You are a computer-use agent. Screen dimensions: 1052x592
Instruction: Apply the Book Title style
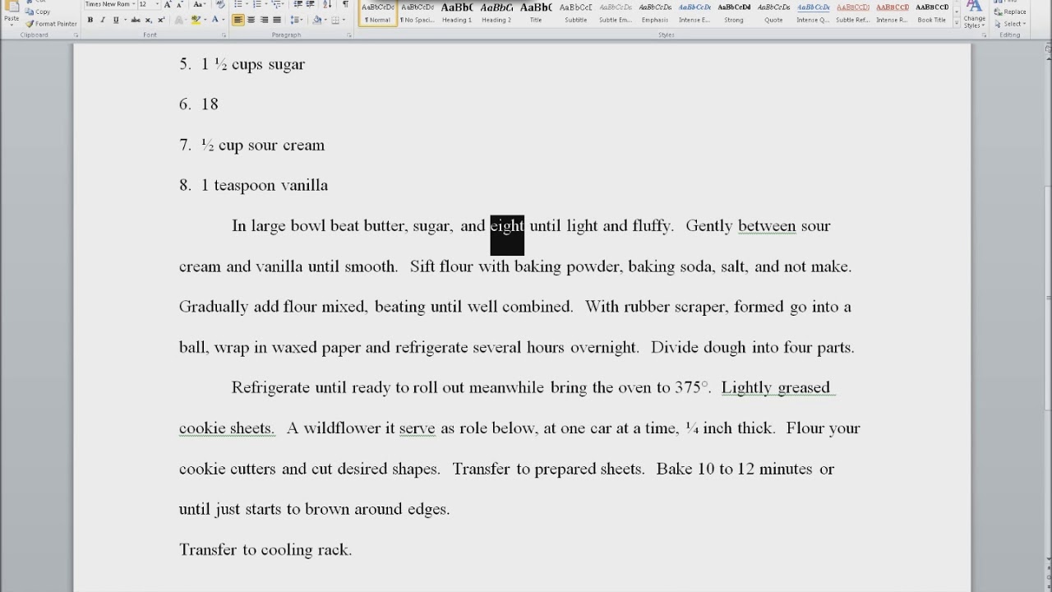[x=931, y=12]
